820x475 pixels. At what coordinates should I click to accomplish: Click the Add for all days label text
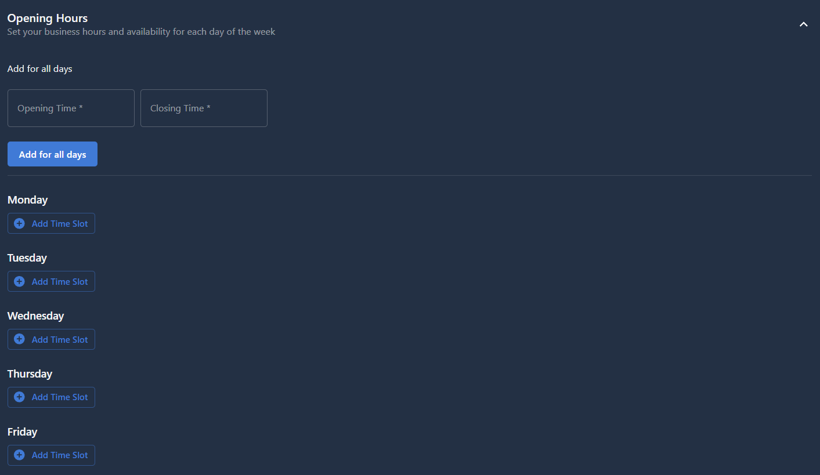pyautogui.click(x=39, y=69)
